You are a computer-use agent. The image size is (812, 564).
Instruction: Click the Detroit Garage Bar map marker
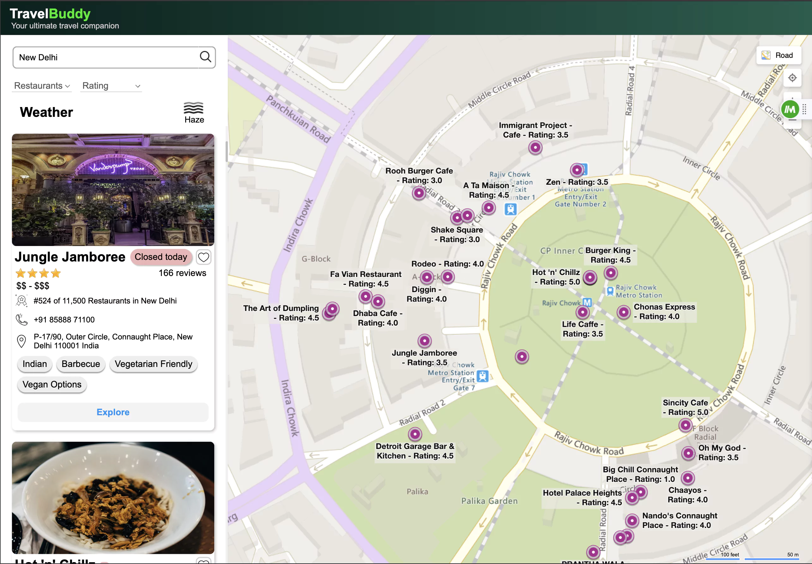coord(415,434)
